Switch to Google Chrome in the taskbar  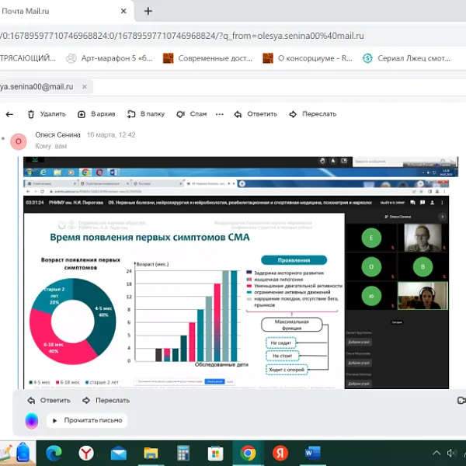(249, 453)
